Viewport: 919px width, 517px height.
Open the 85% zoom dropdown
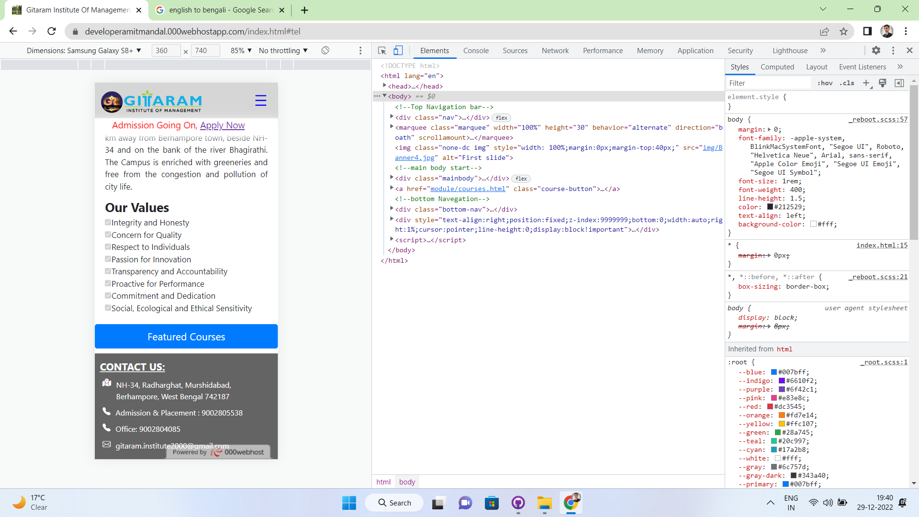click(241, 51)
